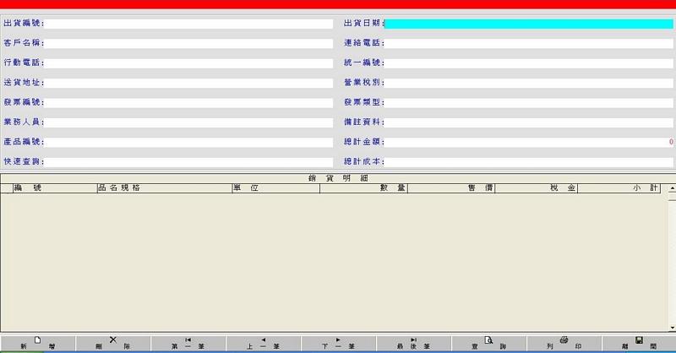This screenshot has width=676, height=353.
Task: Open the 查詢 (search) function
Action: tap(488, 344)
